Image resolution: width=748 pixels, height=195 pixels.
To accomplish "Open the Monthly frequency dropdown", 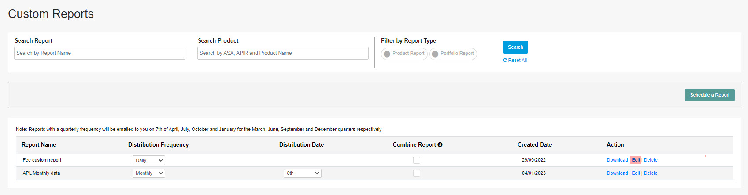I will point(149,173).
